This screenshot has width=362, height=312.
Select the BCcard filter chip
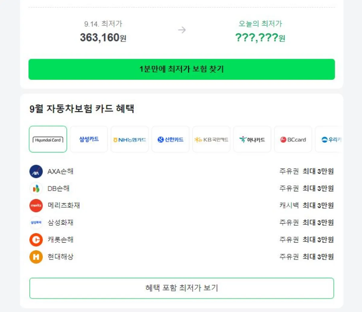point(293,139)
